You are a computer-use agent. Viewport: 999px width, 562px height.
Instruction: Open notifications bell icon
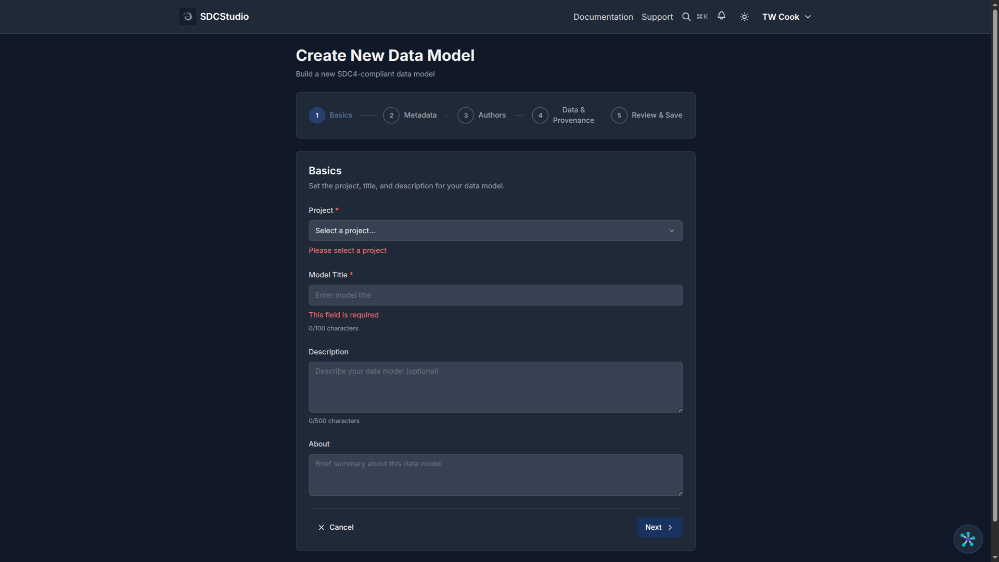[x=721, y=16]
